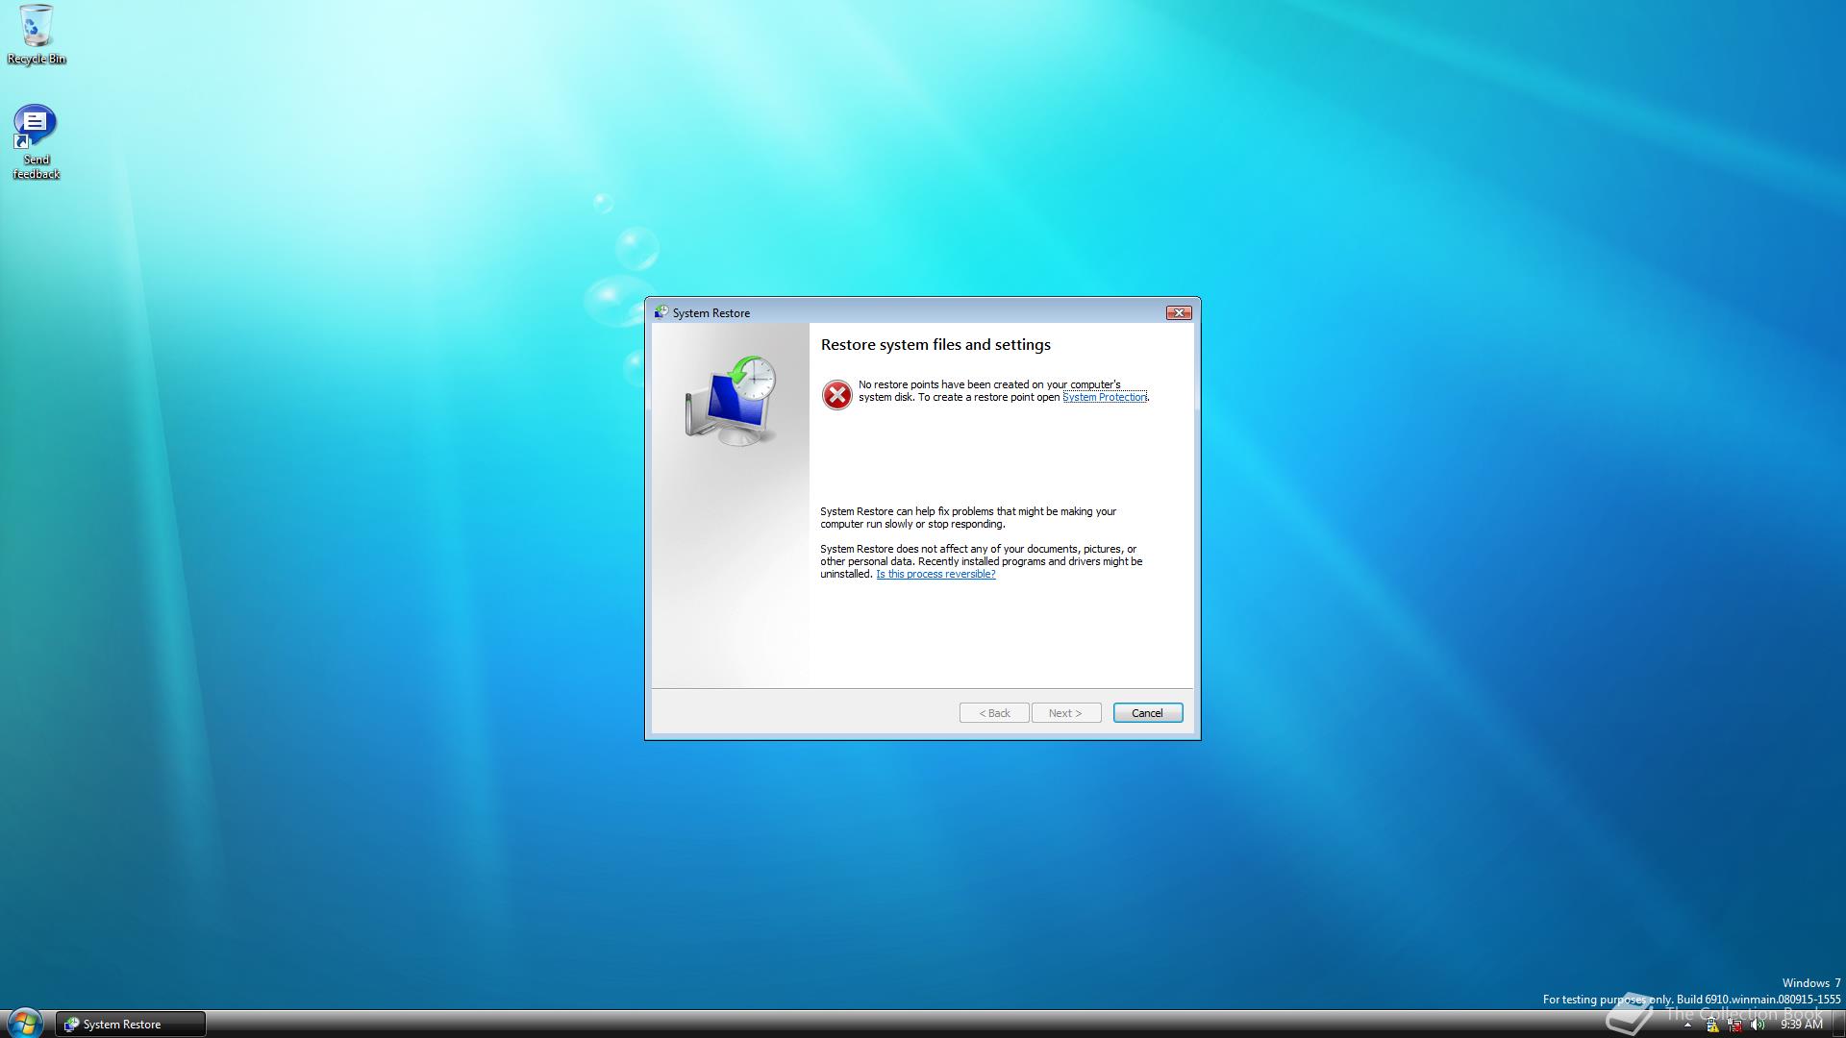Open the volume speaker tray icon

[1758, 1025]
